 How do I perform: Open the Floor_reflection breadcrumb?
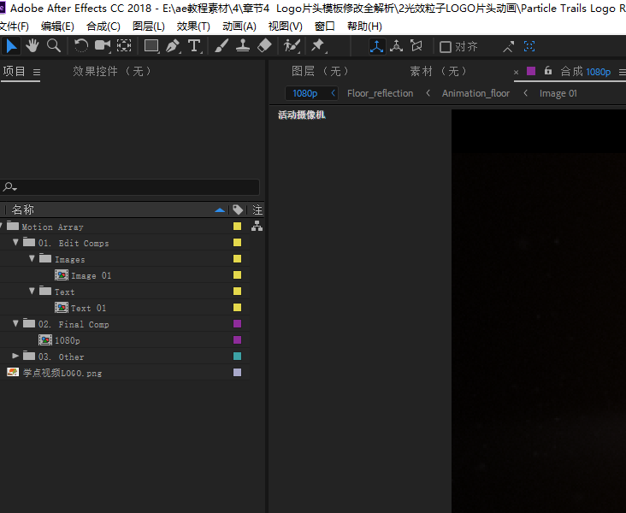pos(380,93)
